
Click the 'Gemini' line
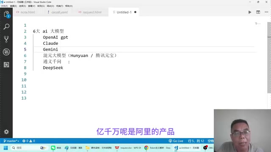[50, 49]
